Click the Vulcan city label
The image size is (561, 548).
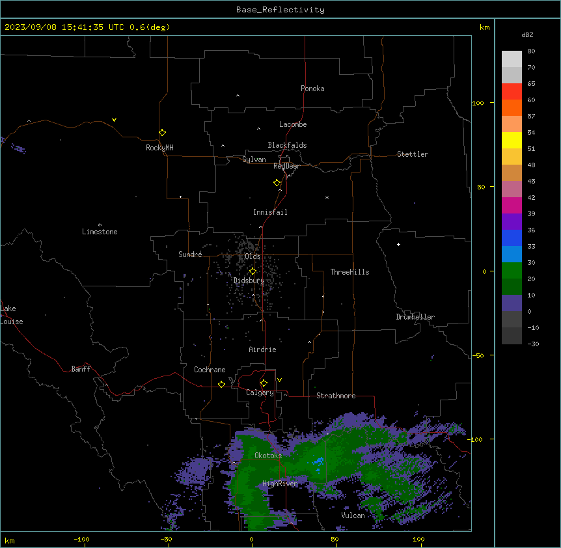353,515
